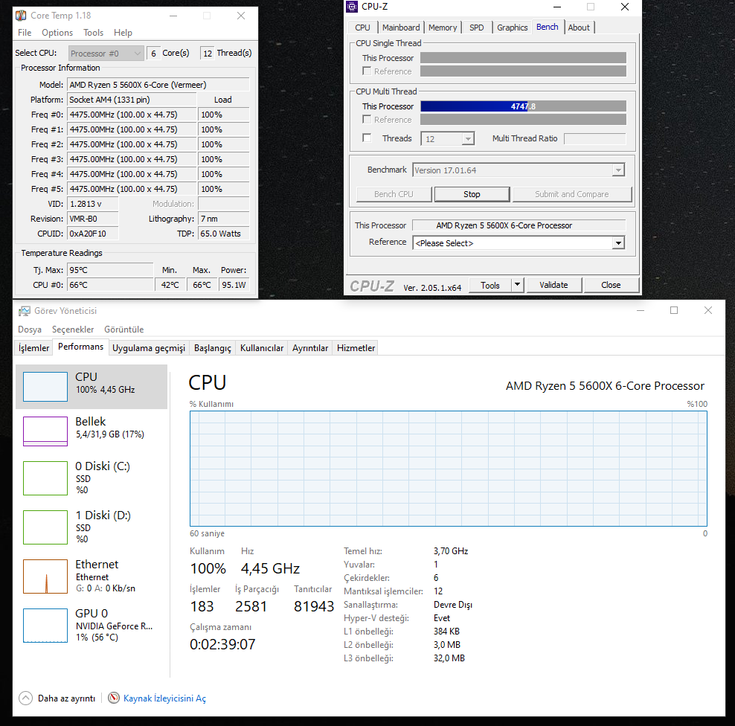Switch to the Memory tab in CPU-Z
The width and height of the screenshot is (735, 726).
(443, 28)
